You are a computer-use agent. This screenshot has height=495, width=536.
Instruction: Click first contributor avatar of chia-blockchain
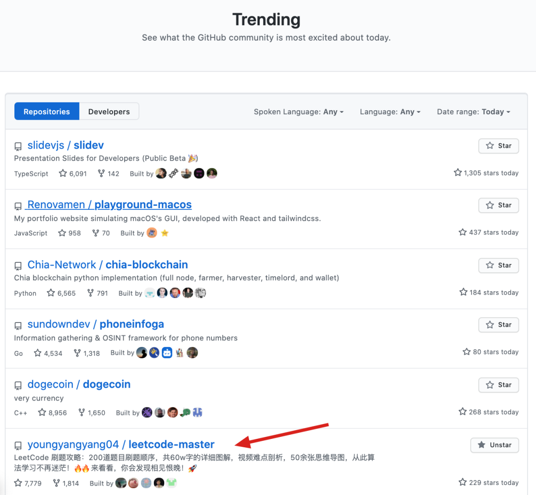pos(150,293)
